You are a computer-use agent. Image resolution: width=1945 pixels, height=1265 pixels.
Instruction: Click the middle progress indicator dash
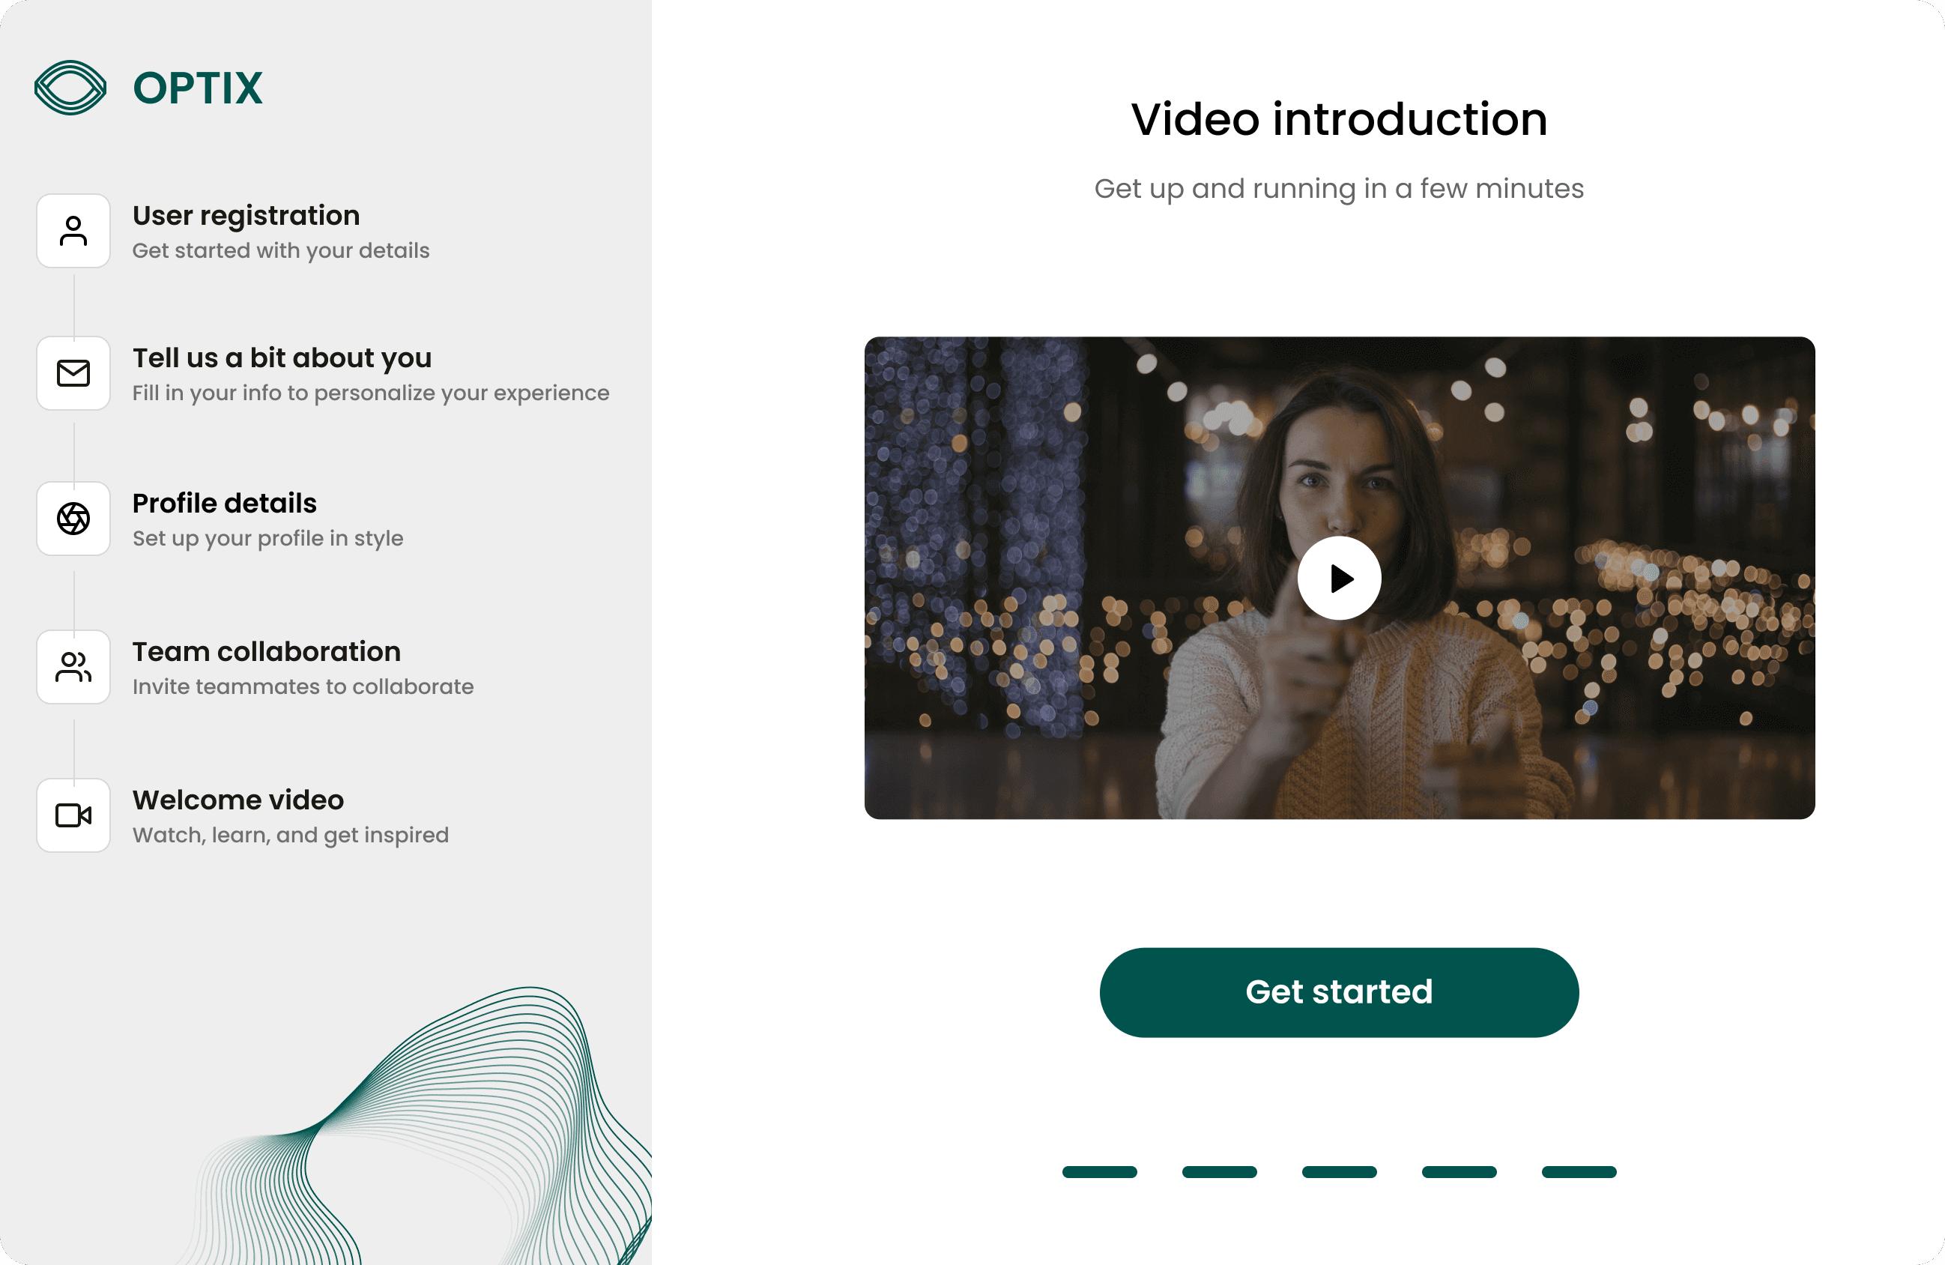pyautogui.click(x=1339, y=1172)
